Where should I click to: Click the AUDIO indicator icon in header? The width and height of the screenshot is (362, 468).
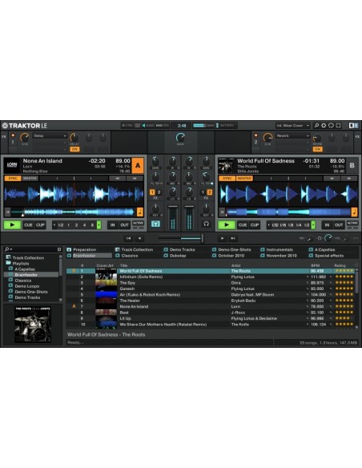pyautogui.click(x=143, y=126)
